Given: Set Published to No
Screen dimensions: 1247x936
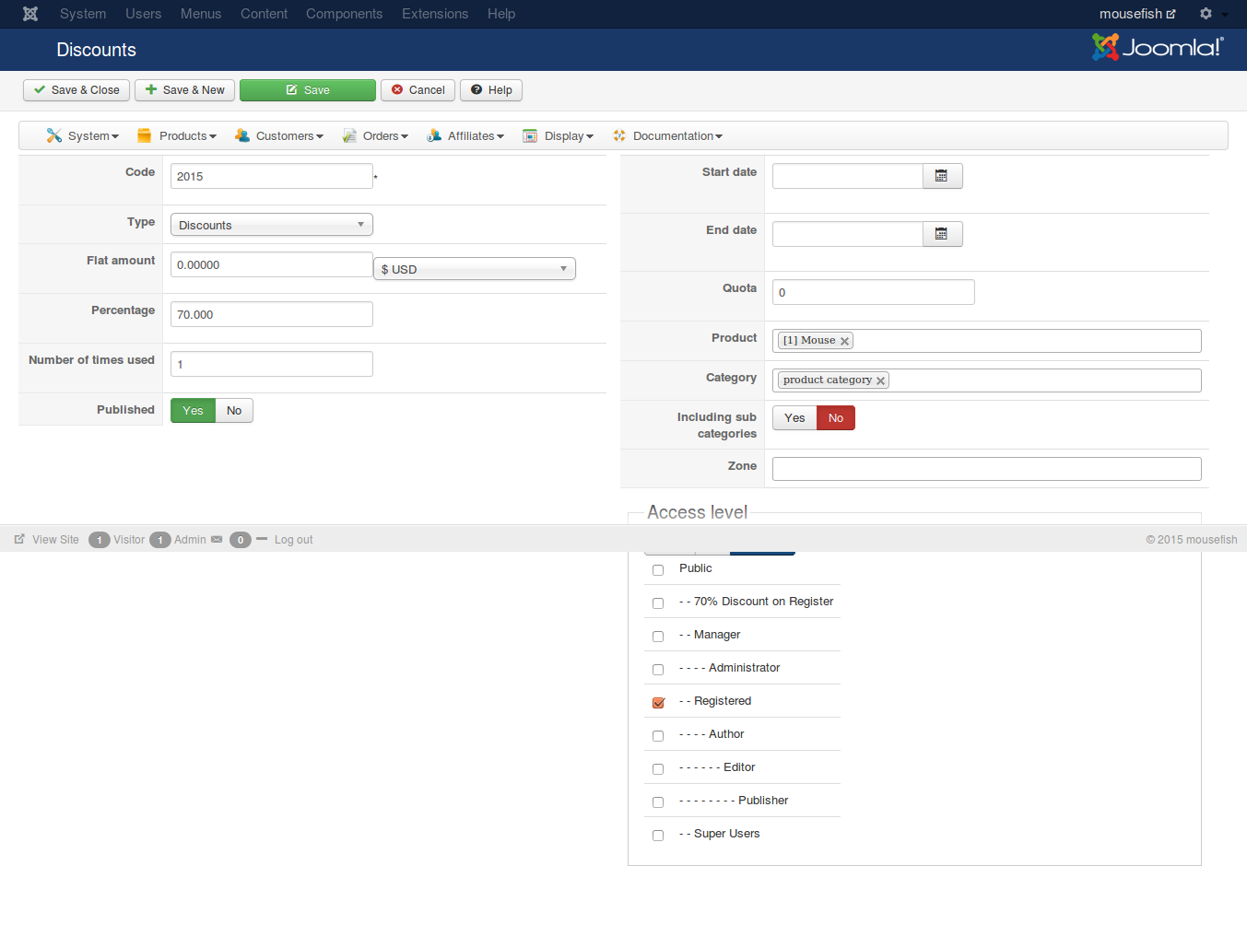Looking at the screenshot, I should (x=234, y=411).
